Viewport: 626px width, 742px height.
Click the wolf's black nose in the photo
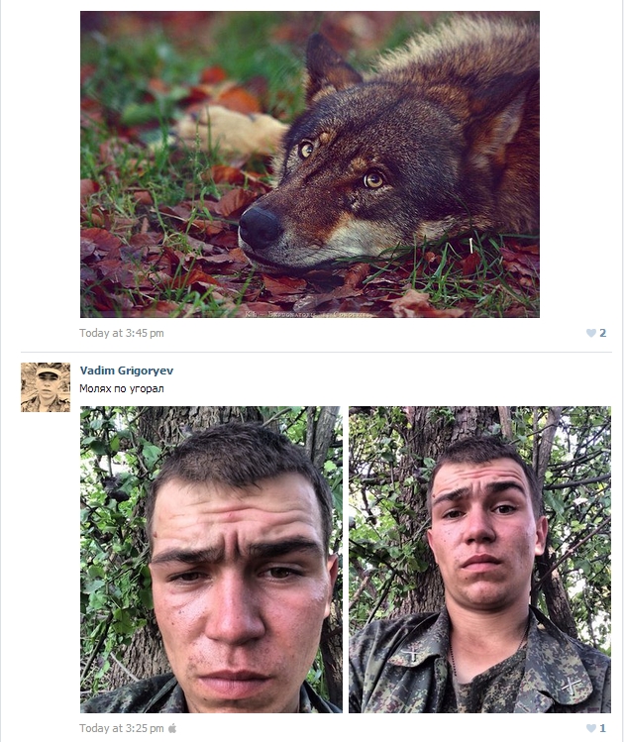pos(260,227)
